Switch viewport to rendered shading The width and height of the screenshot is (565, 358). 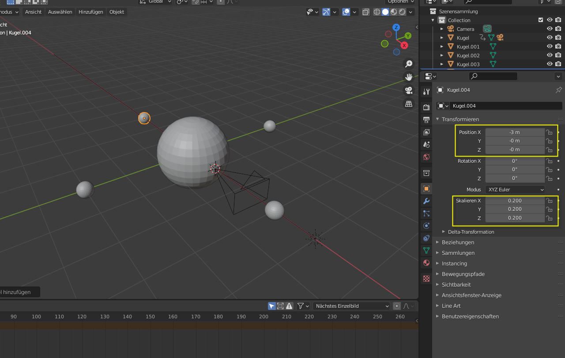coord(402,12)
